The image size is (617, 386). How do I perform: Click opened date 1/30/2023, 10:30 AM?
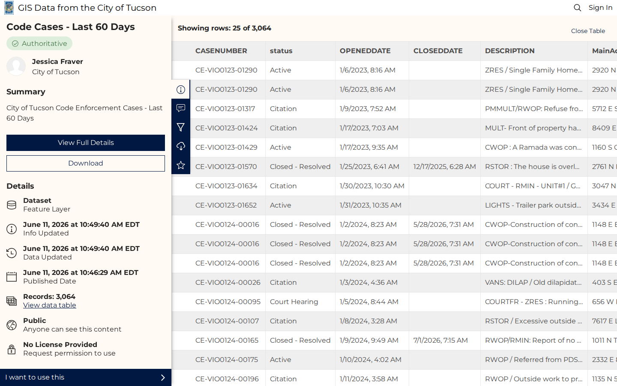[x=372, y=186]
